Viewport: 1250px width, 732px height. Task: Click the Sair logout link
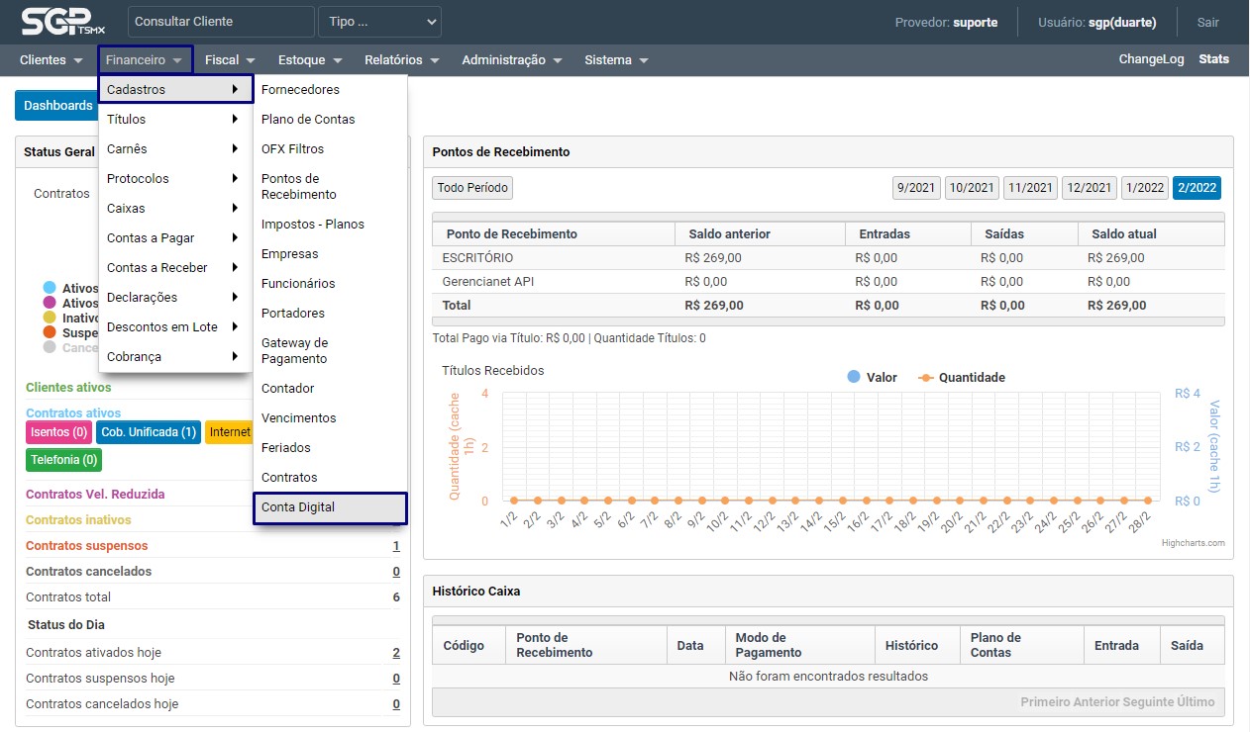pyautogui.click(x=1207, y=22)
